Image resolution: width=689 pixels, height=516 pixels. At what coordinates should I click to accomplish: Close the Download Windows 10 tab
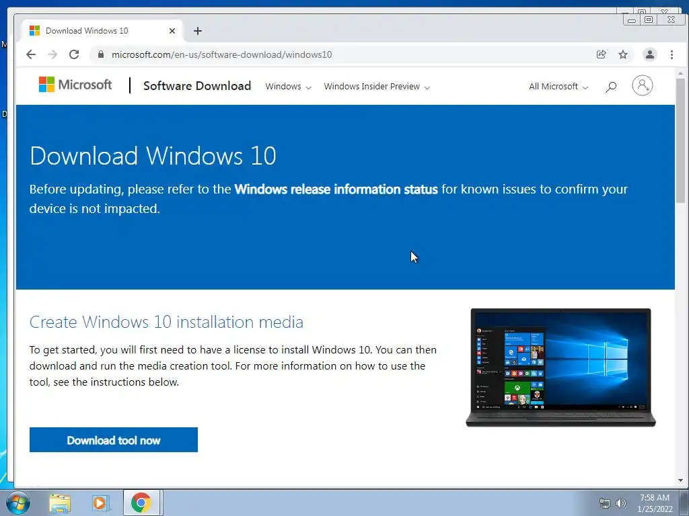(172, 31)
